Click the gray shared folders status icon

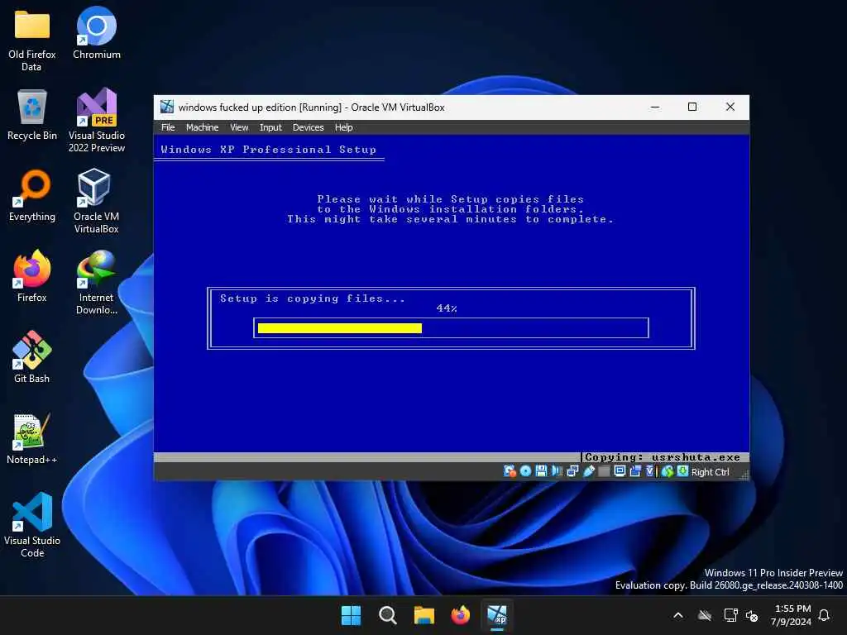[x=604, y=471]
